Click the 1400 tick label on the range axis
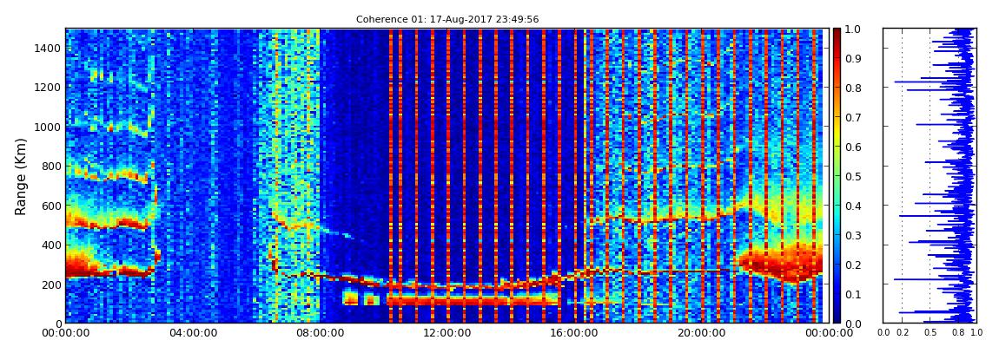This screenshot has height=353, width=999. click(x=48, y=48)
